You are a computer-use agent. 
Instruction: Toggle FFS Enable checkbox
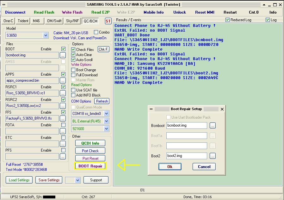[63, 112]
